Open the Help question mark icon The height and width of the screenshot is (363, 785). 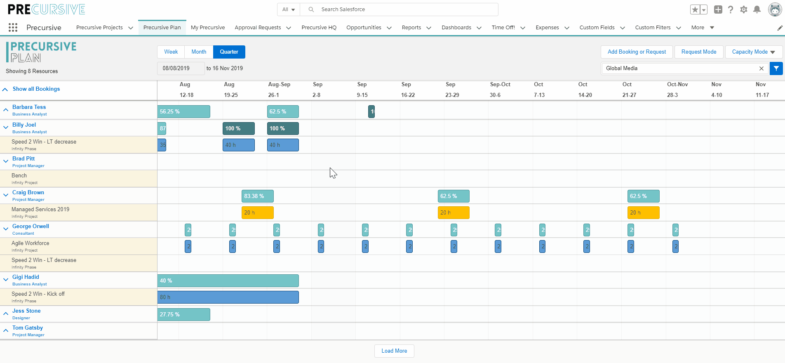(731, 9)
